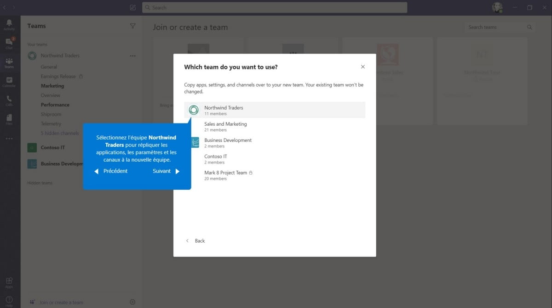
Task: Open Apps store icon in left rail
Action: 9,282
